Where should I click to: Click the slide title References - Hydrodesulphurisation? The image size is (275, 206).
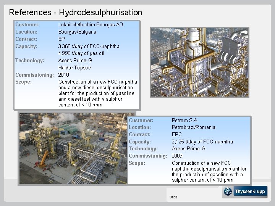click(x=75, y=13)
